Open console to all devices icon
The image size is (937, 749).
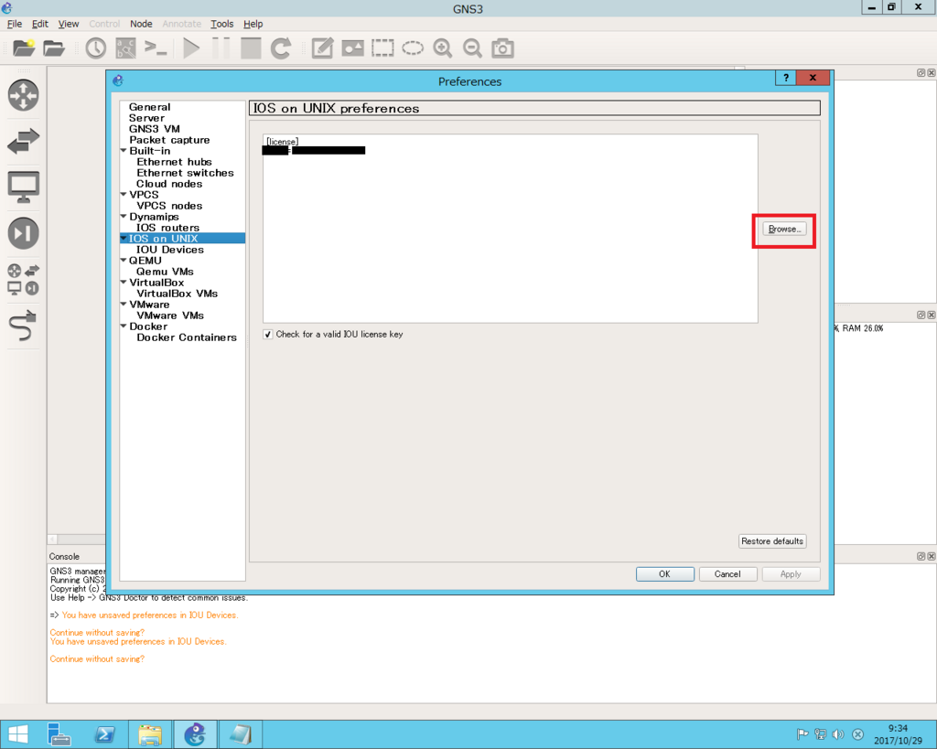point(156,48)
